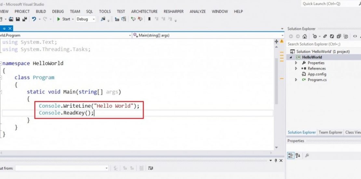
Task: Open the Main(string[] args) member dropdown
Action: click(282, 35)
